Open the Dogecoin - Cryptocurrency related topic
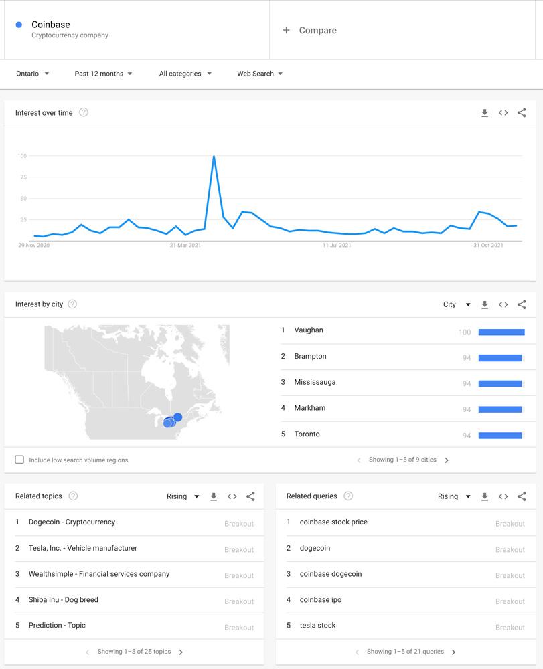 pyautogui.click(x=72, y=522)
